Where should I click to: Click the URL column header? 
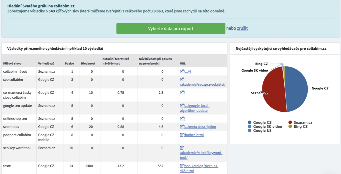183,64
